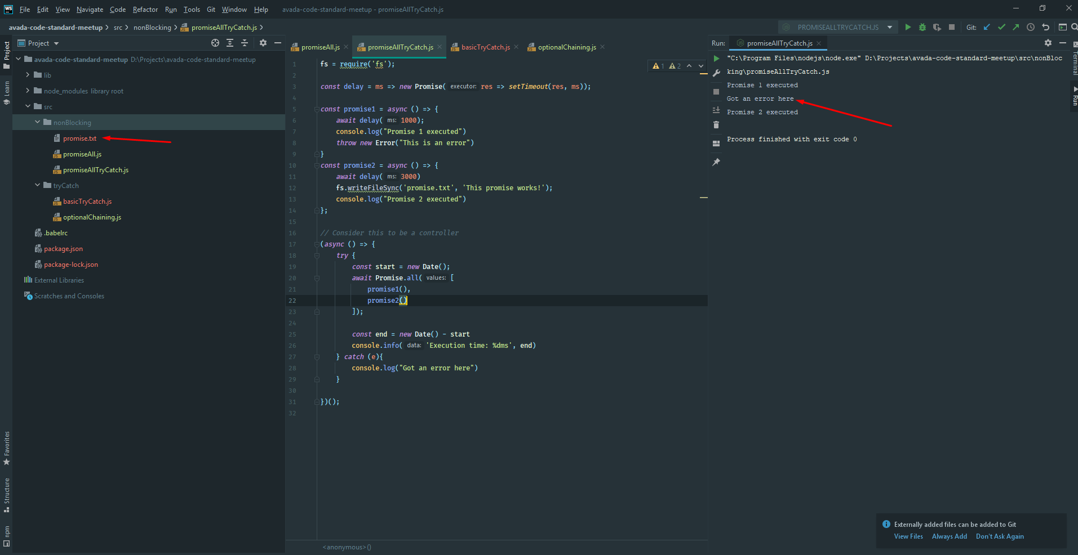The image size is (1078, 555).
Task: Expand all in the Project panel
Action: 230,43
